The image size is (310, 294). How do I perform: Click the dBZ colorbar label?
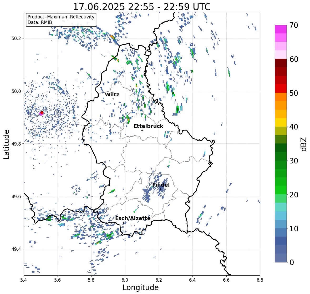point(304,144)
